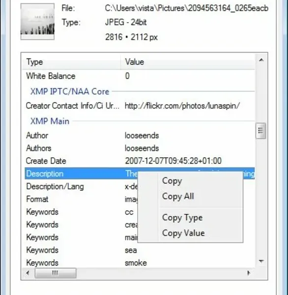Click the Type column header
The height and width of the screenshot is (295, 288).
click(71, 62)
